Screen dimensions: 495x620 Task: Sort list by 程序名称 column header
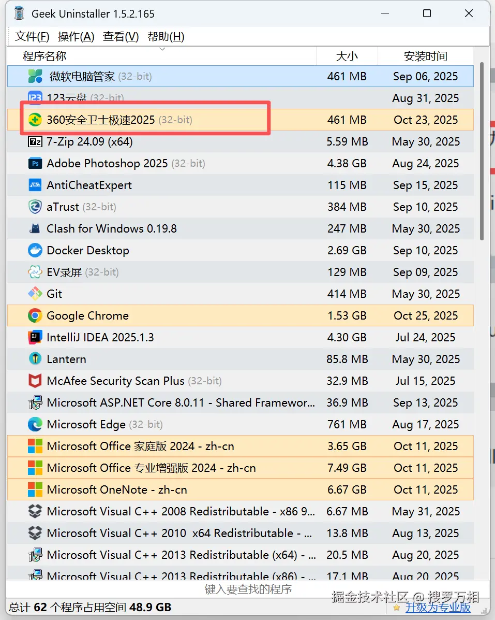pyautogui.click(x=44, y=56)
